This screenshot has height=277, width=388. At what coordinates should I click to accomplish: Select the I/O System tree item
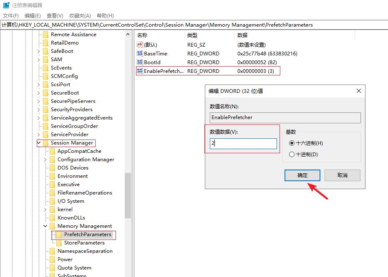coord(71,201)
